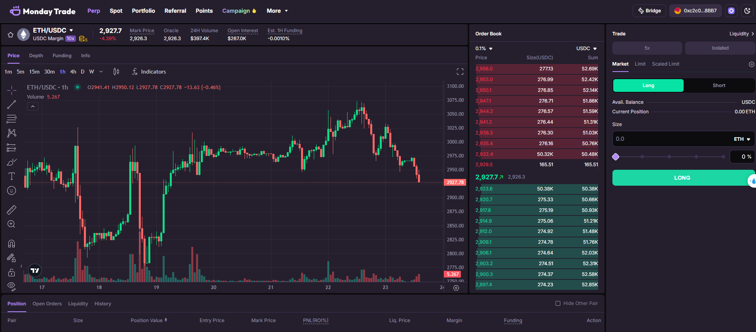Click the size percentage slider handle

pyautogui.click(x=616, y=157)
